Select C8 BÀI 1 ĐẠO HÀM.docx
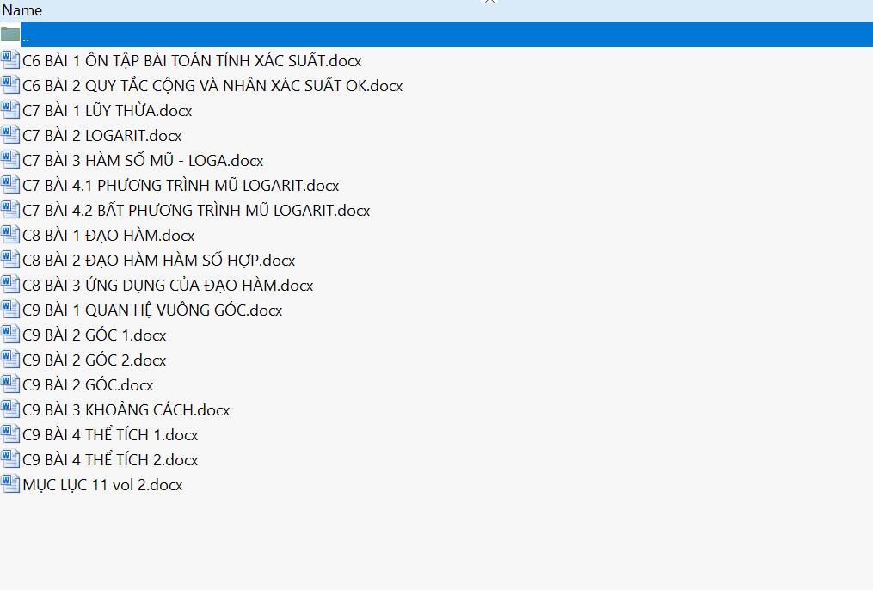Viewport: 873px width, 590px height. (108, 236)
